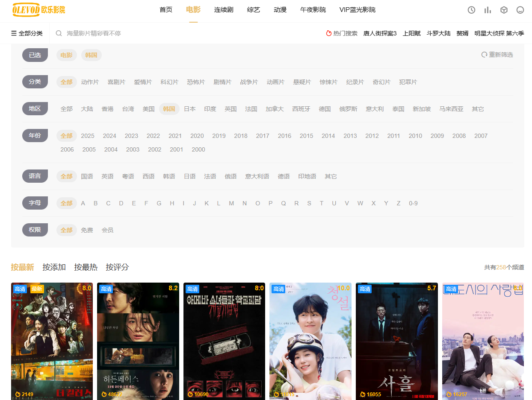Open the rankings bar chart icon
The height and width of the screenshot is (400, 532).
[488, 10]
